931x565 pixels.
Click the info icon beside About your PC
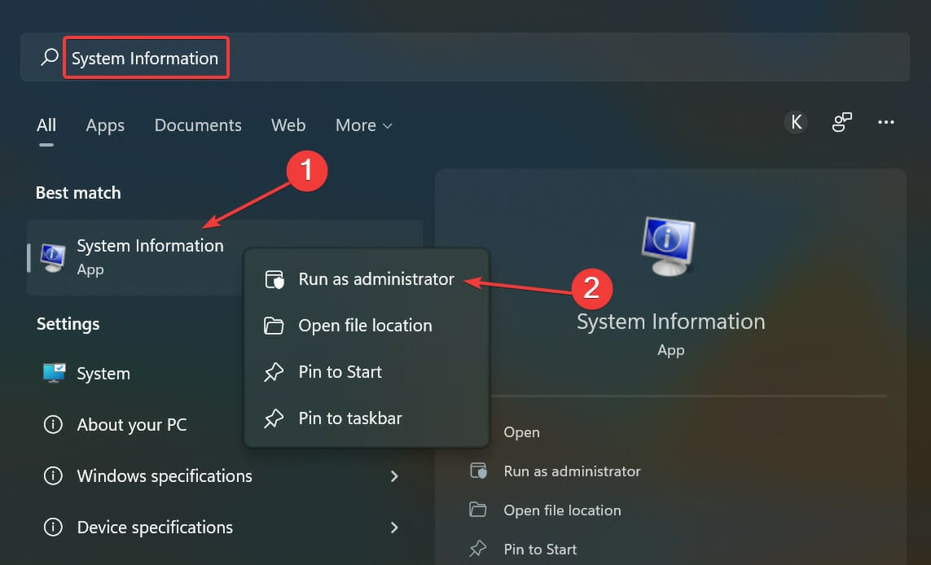coord(53,424)
